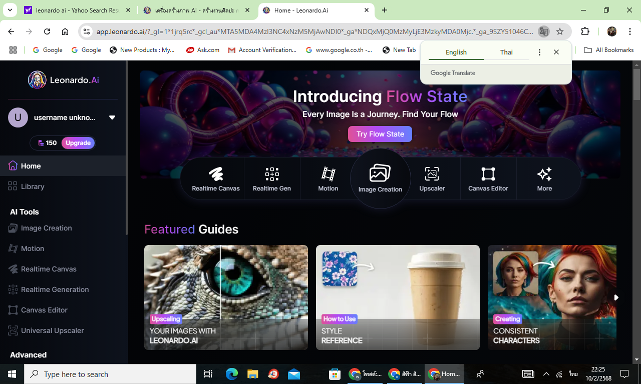
Task: Show hidden system tray icons
Action: point(546,374)
